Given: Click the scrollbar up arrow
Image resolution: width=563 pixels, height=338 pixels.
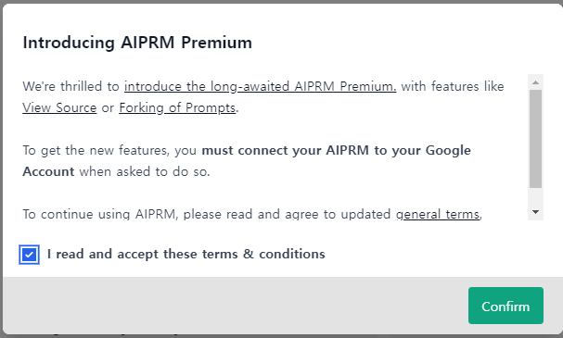Looking at the screenshot, I should click(535, 82).
